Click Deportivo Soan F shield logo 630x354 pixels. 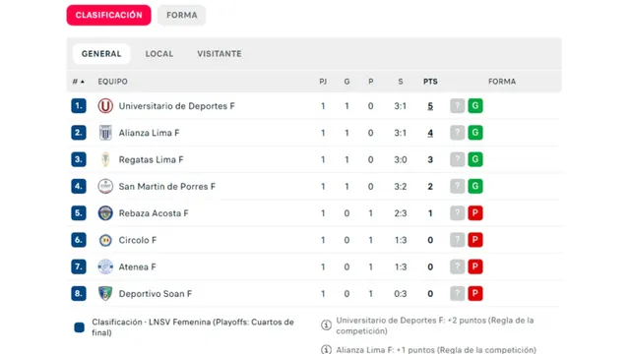(x=105, y=293)
